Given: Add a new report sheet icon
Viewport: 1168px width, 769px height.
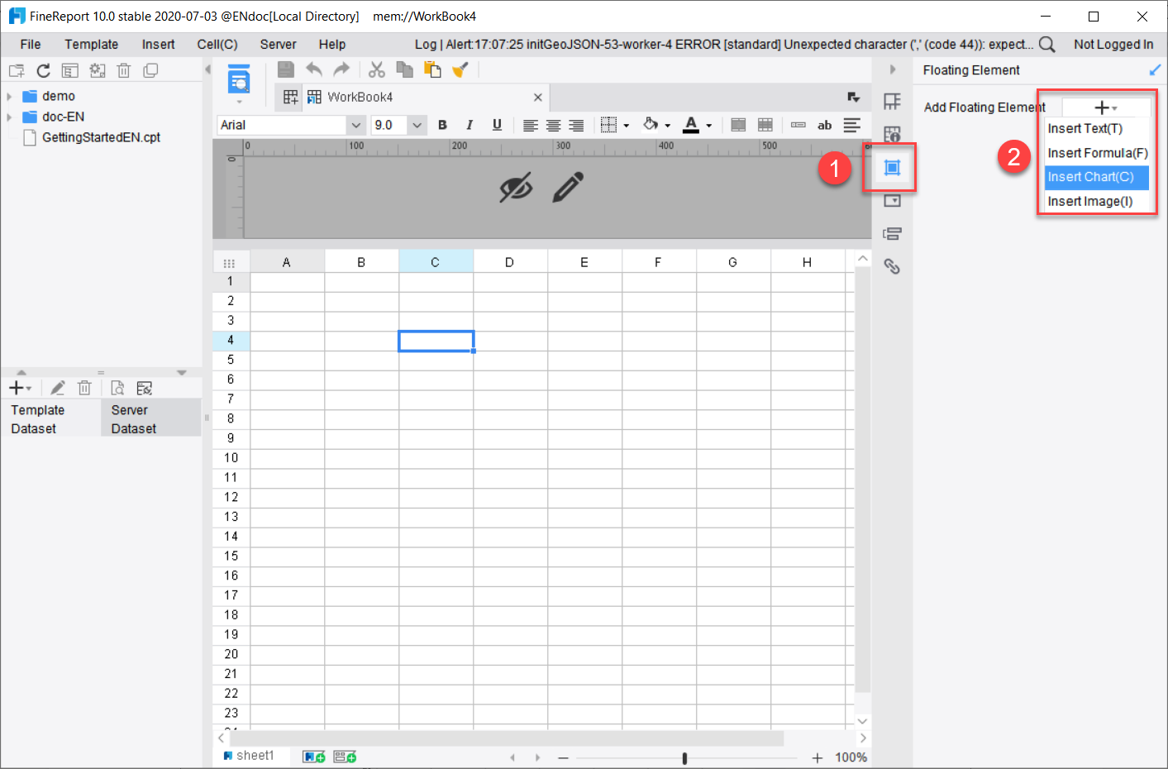Looking at the screenshot, I should click(314, 757).
